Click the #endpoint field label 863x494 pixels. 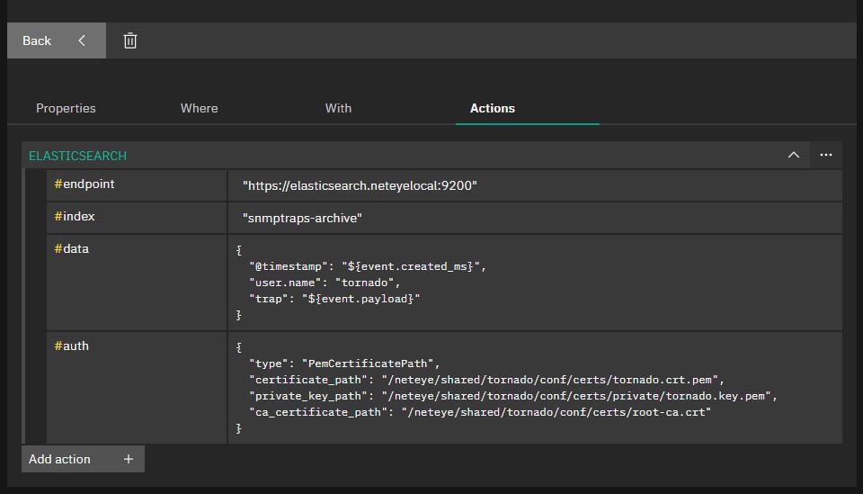[x=85, y=184]
